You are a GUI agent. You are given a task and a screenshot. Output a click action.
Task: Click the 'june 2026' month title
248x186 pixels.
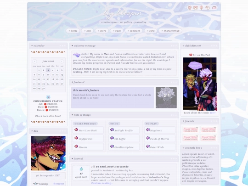click(48, 61)
